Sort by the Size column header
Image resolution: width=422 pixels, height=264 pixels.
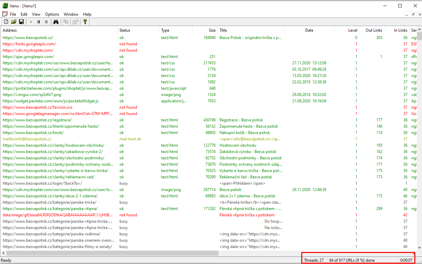(205, 30)
